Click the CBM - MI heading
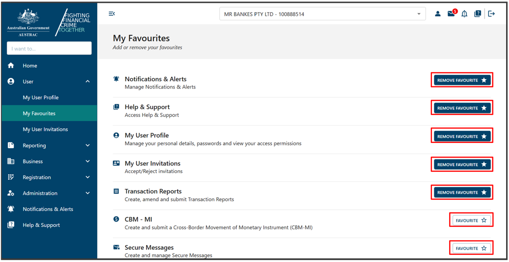This screenshot has height=262, width=509. pos(138,219)
